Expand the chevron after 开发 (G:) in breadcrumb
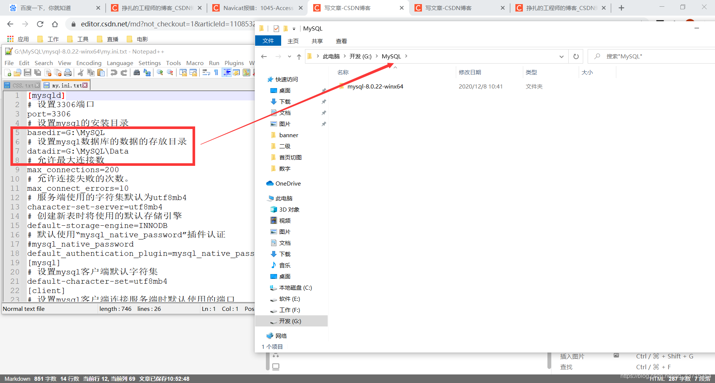The height and width of the screenshot is (383, 715). tap(376, 56)
